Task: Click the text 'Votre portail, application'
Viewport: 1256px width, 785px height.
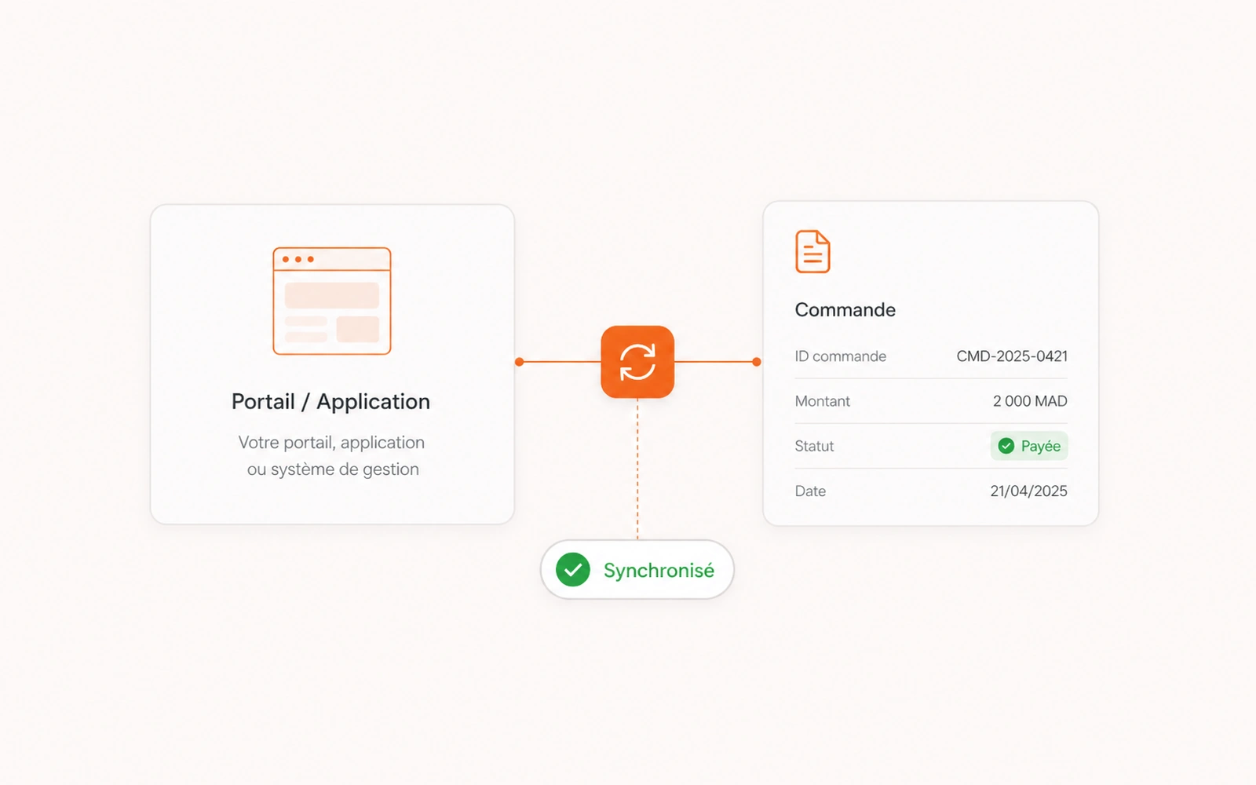Action: (x=331, y=443)
